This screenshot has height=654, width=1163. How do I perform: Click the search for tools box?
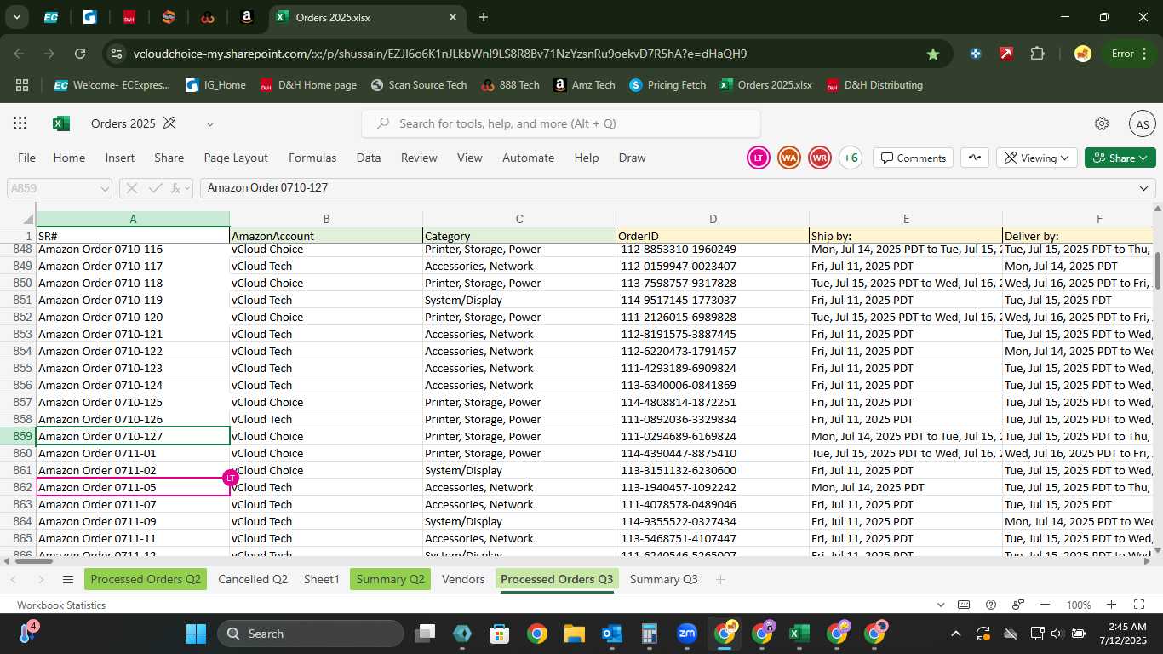[x=561, y=123]
